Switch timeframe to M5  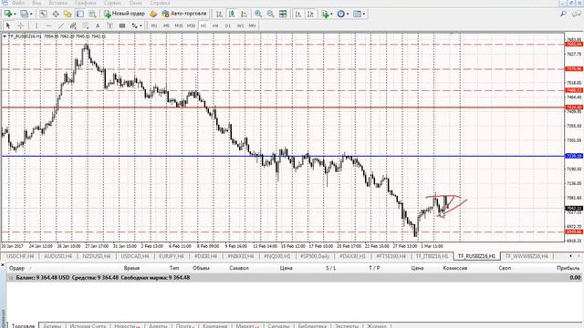click(166, 26)
